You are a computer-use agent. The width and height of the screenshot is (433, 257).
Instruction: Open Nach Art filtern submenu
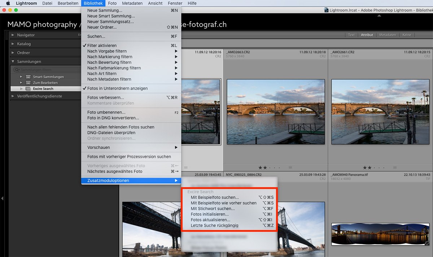point(131,73)
